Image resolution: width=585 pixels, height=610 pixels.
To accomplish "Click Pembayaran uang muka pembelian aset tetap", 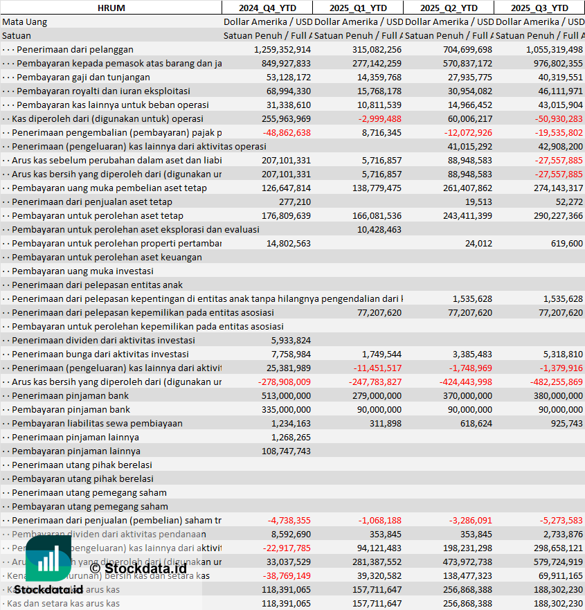I will (109, 188).
